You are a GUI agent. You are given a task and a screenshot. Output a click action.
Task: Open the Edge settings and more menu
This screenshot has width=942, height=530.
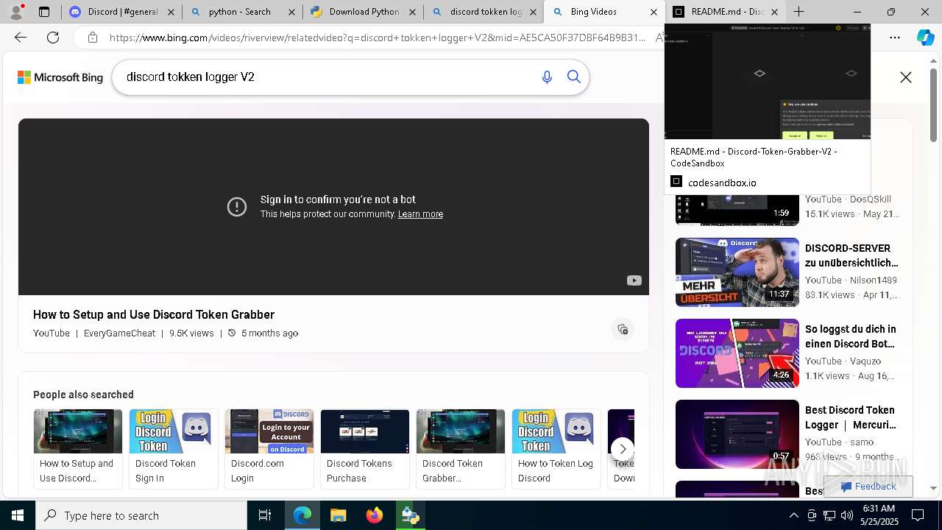(894, 38)
